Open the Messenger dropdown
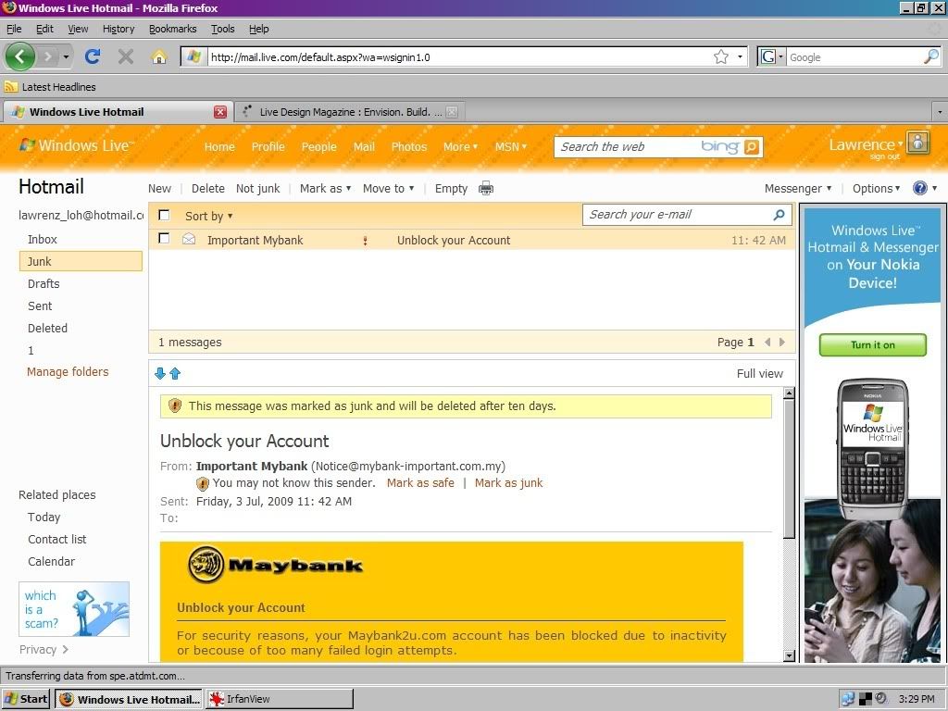The height and width of the screenshot is (711, 948). click(x=797, y=189)
